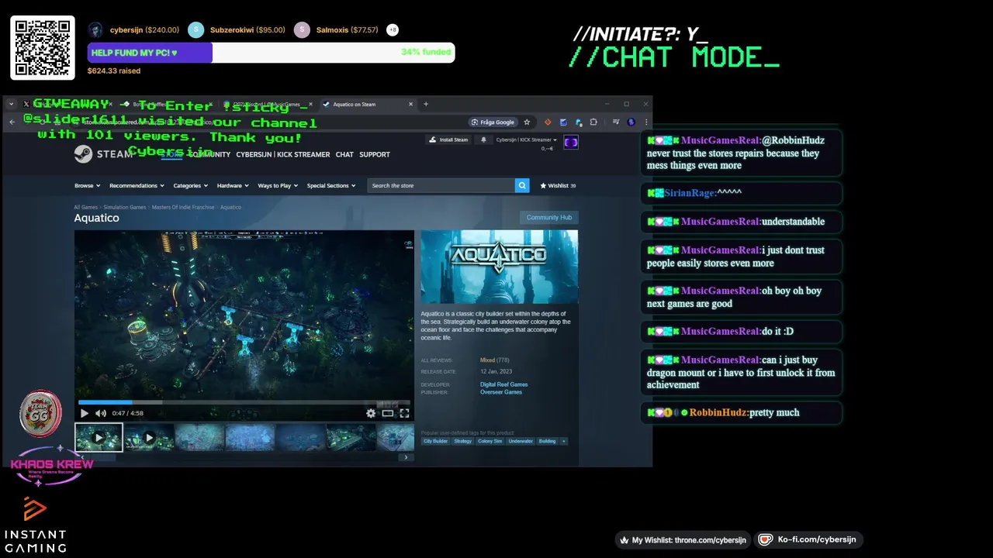This screenshot has width=993, height=558.
Task: Expand the Recommendations menu
Action: click(x=137, y=185)
